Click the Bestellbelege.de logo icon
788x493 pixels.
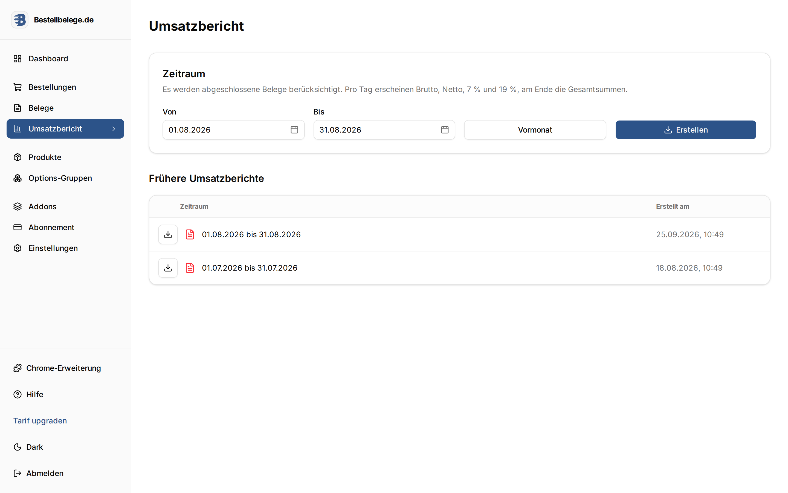[x=19, y=20]
